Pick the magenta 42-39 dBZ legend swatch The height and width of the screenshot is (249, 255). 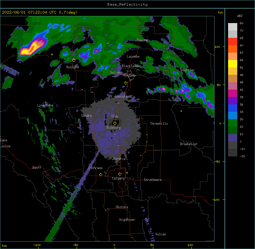(233, 93)
